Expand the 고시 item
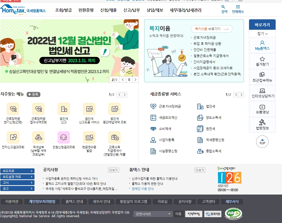The image size is (282, 223). pyautogui.click(x=17, y=183)
